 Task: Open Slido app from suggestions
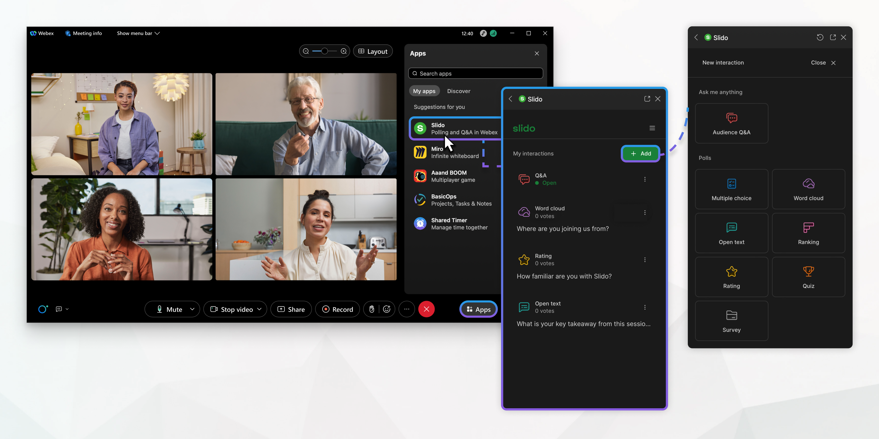click(x=456, y=128)
